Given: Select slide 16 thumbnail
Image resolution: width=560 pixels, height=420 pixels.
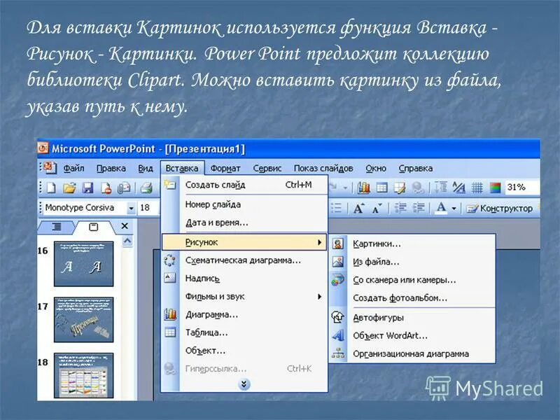Looking at the screenshot, I should coord(83,264).
